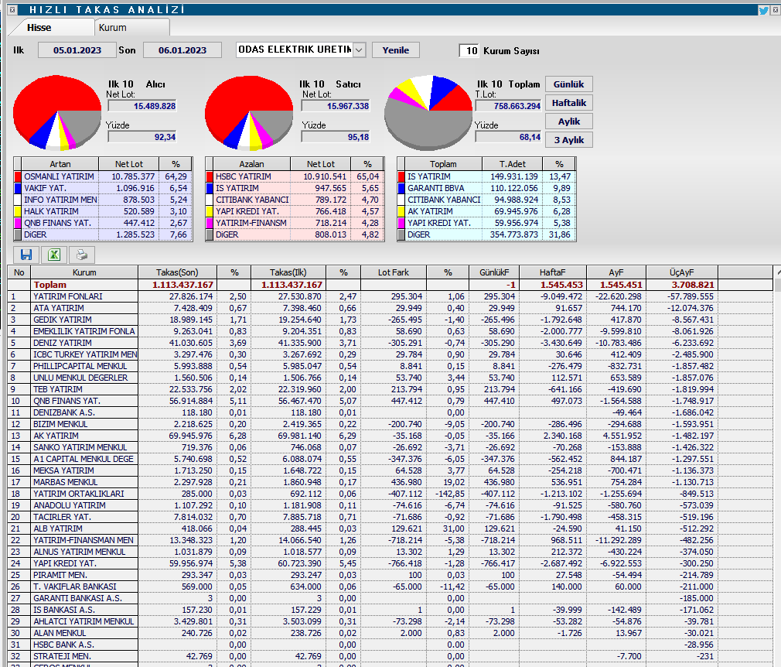Click the Son date field 06.01.2023
The height and width of the screenshot is (667, 781).
pos(182,50)
